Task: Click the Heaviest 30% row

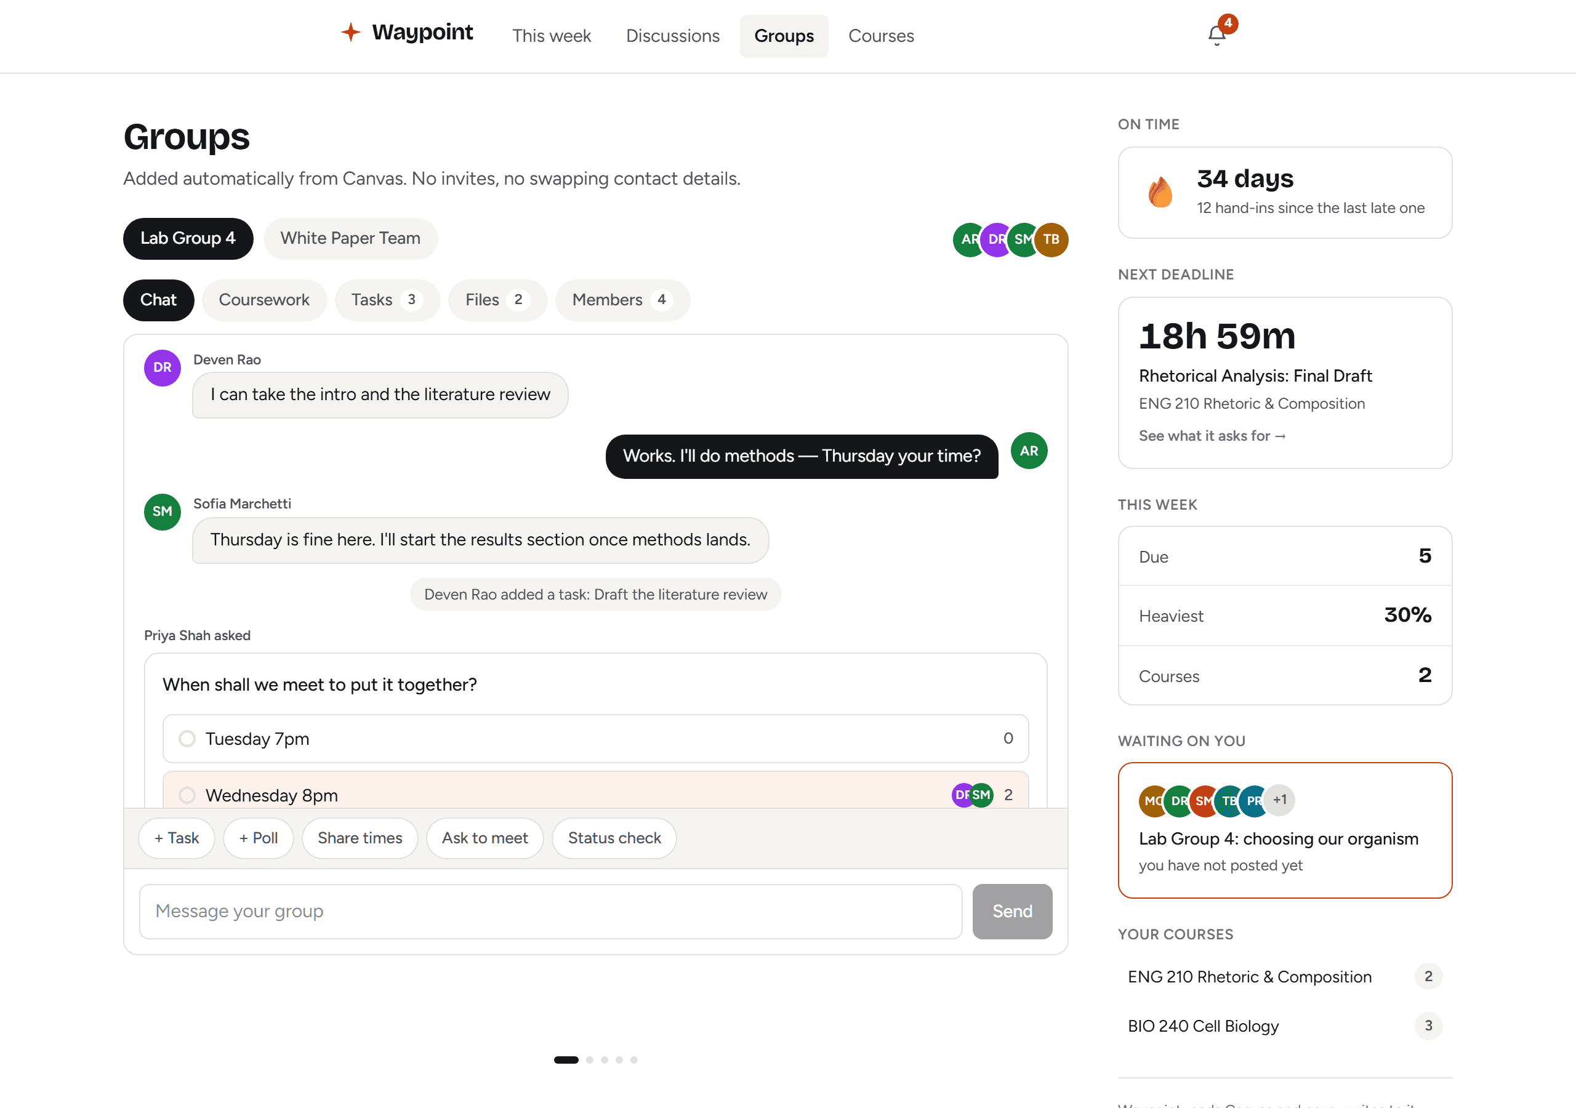Action: tap(1284, 616)
